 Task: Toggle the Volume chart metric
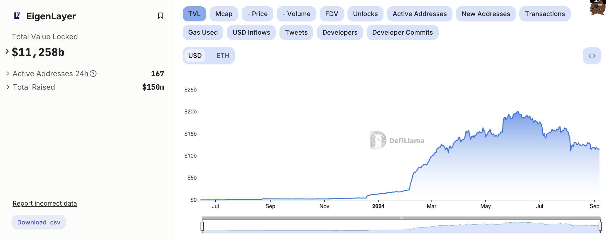click(x=296, y=14)
